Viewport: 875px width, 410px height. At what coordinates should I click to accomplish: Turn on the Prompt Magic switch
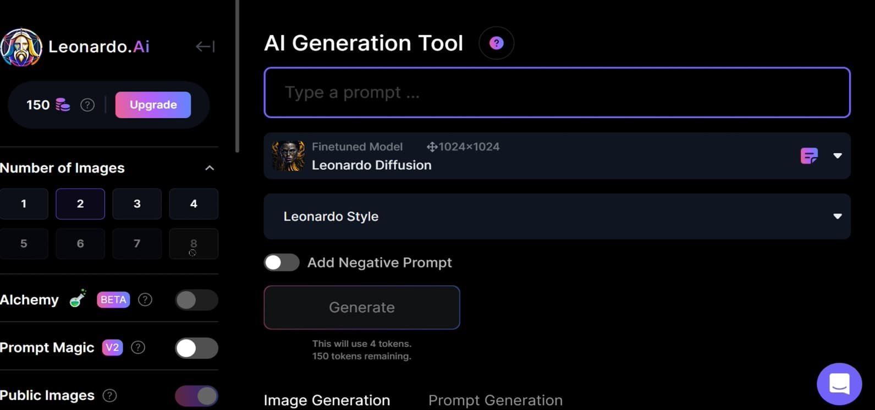(196, 348)
